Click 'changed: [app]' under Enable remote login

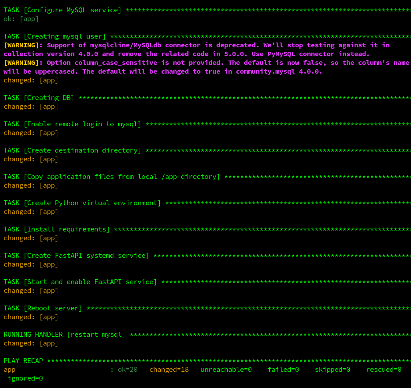(31, 133)
